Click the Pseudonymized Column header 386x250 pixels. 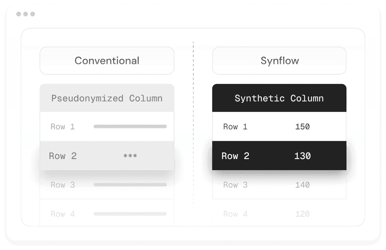[x=107, y=98]
